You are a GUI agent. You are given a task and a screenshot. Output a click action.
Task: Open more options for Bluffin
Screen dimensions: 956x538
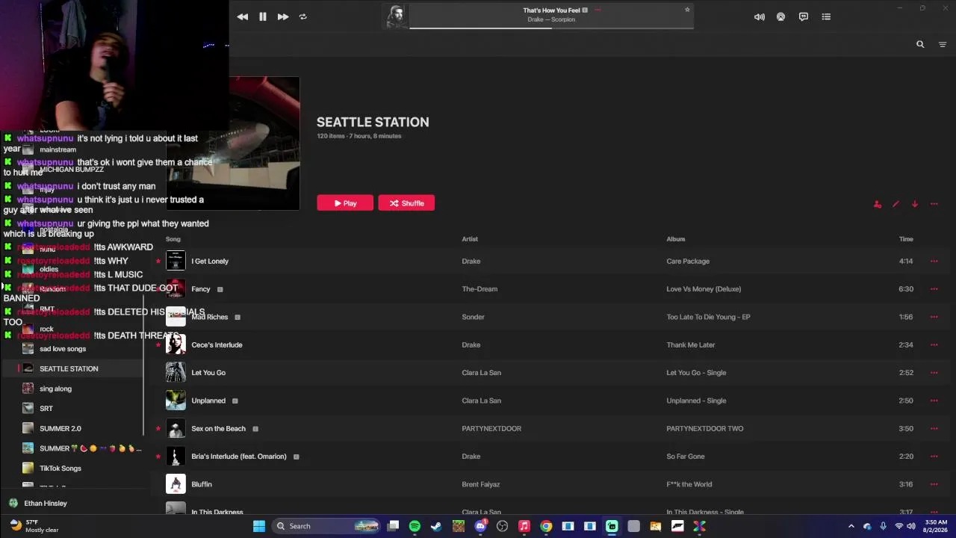click(x=934, y=484)
